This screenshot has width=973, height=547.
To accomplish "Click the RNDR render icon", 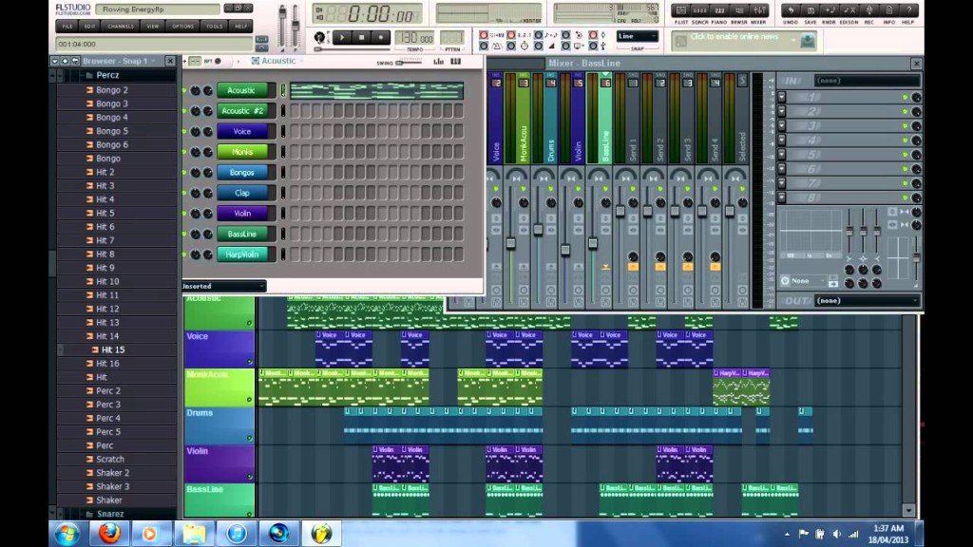I will click(x=830, y=9).
